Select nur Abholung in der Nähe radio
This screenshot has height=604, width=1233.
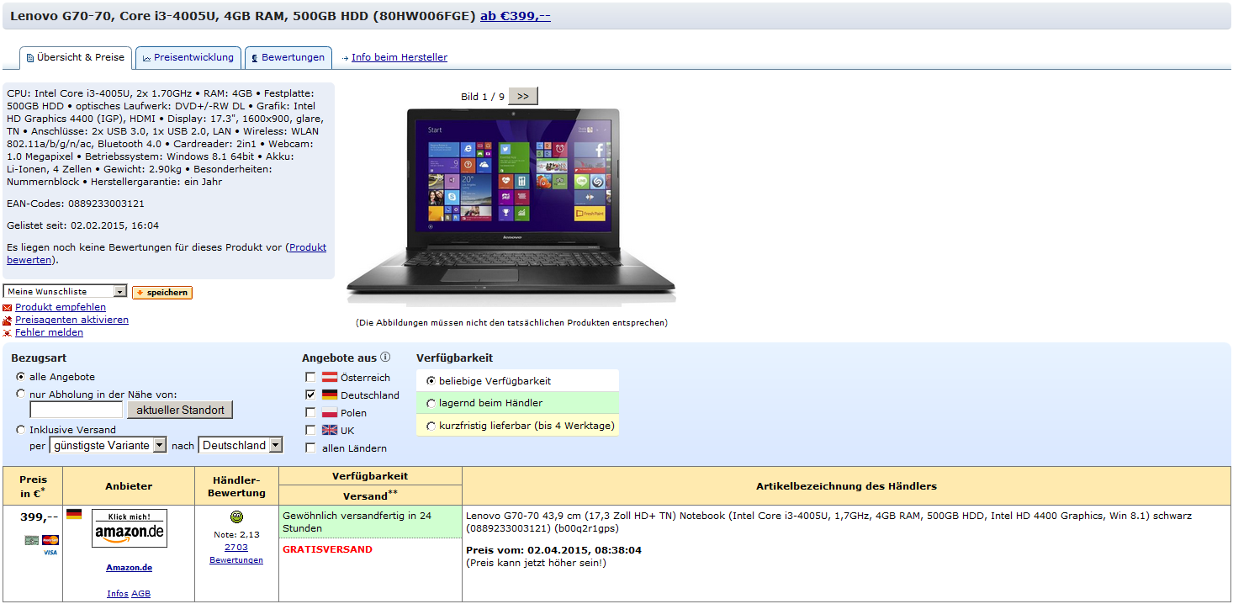point(20,394)
